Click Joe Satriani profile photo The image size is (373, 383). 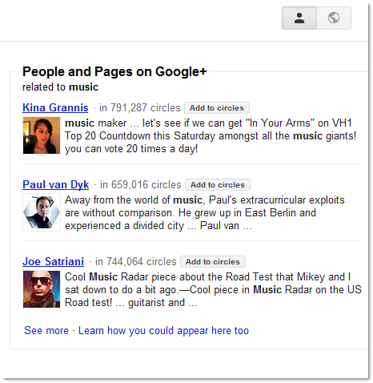42,289
